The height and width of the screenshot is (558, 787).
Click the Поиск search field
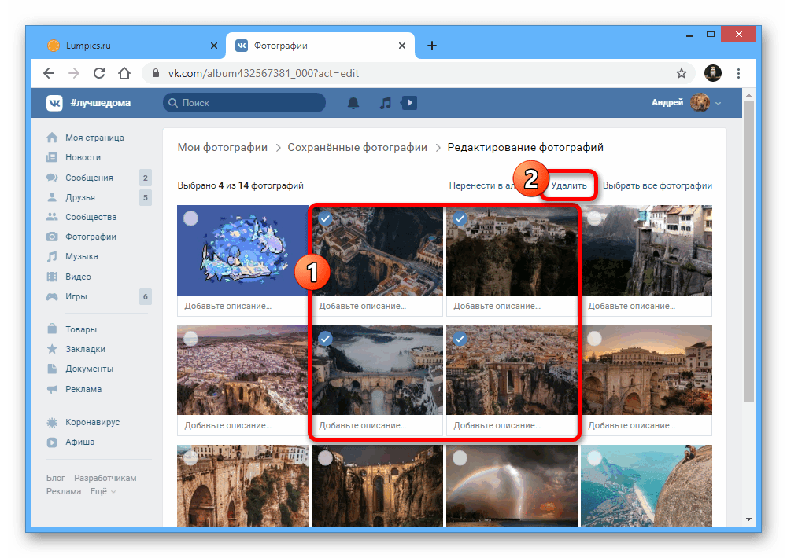245,103
